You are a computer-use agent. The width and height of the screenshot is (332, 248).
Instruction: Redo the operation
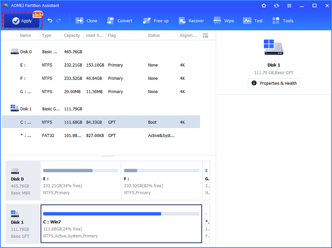[58, 20]
